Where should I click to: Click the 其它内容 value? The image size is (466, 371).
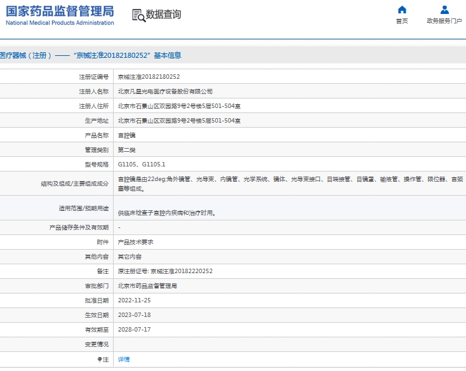tap(130, 257)
